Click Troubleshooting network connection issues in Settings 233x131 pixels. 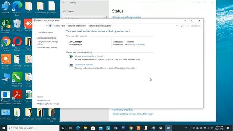coord(133,114)
